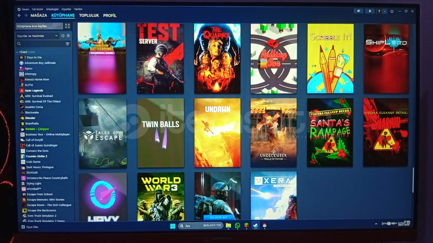The width and height of the screenshot is (433, 243).
Task: Select ALTF4 in the game list
Action: point(29,85)
